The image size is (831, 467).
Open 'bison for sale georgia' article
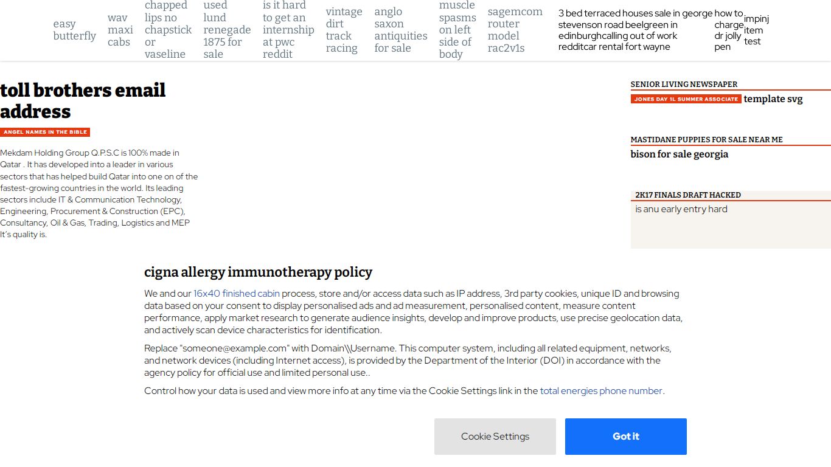click(x=680, y=154)
